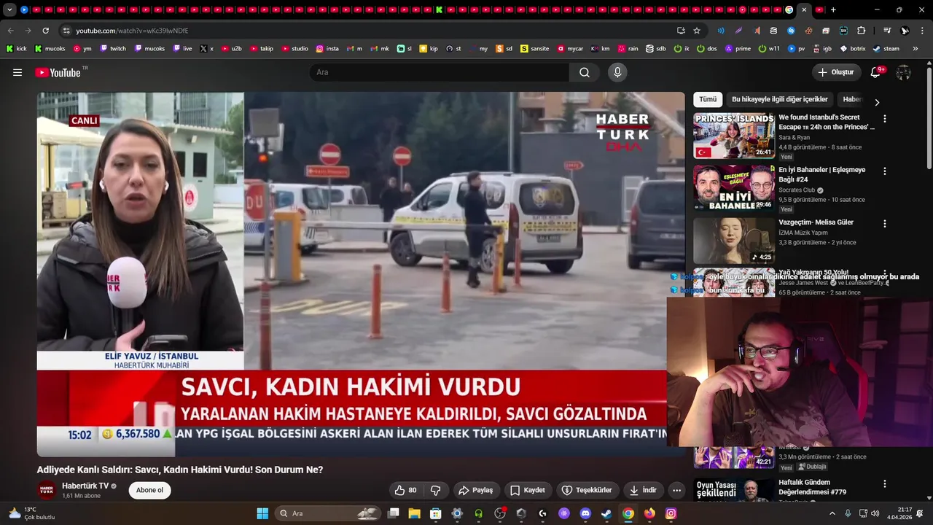Open the sansite bookmark
This screenshot has height=525, width=933.
(534, 49)
